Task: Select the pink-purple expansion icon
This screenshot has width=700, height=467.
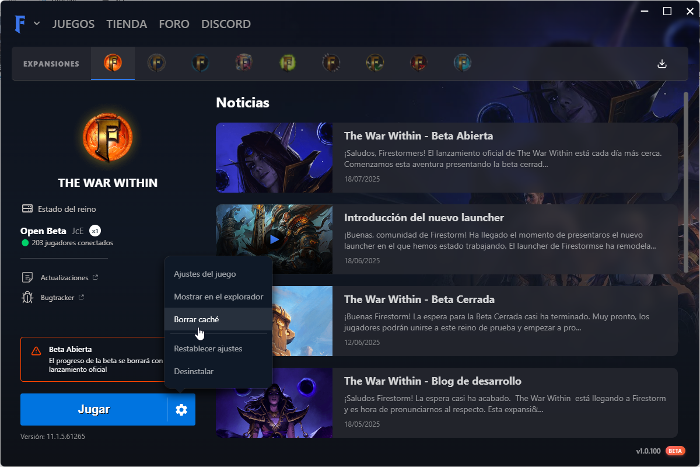Action: tap(244, 63)
